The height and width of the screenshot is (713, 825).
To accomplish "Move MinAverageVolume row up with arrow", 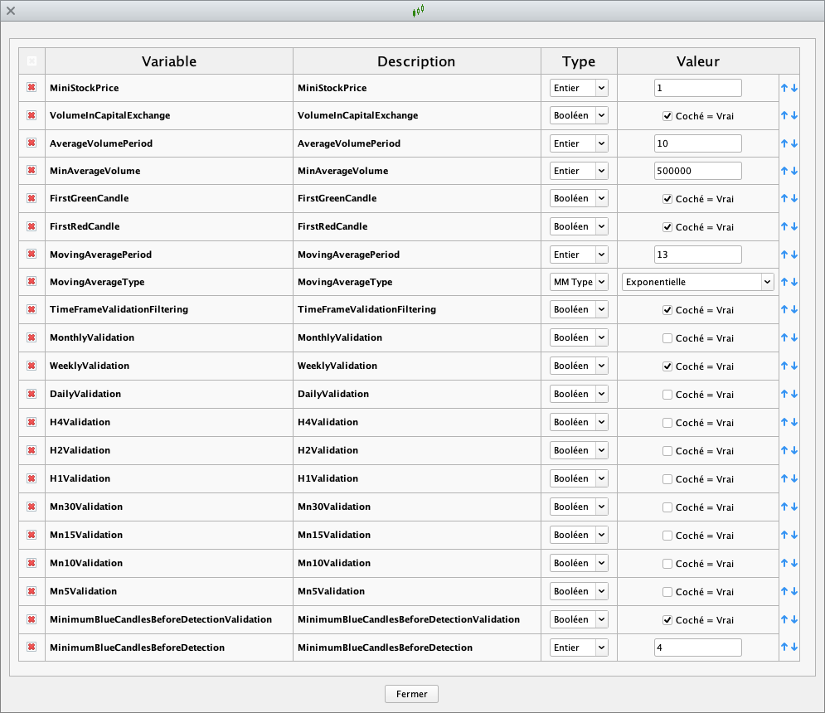I will [x=784, y=171].
